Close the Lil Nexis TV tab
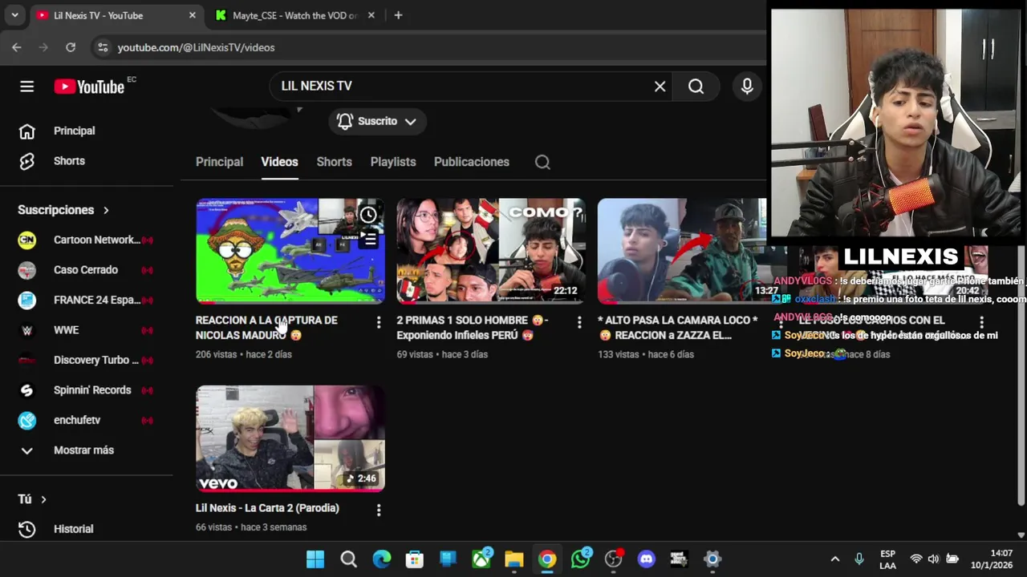This screenshot has height=577, width=1027. coord(192,15)
